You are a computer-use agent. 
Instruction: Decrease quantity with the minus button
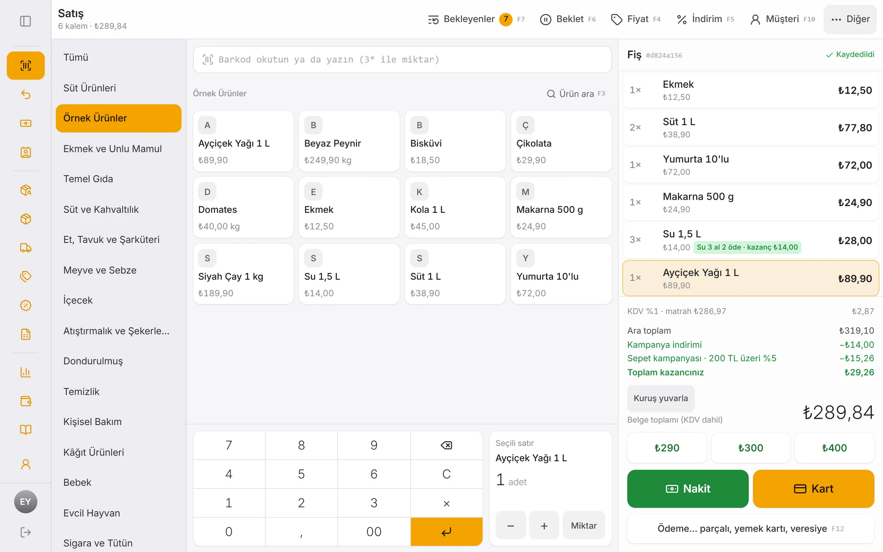point(510,526)
